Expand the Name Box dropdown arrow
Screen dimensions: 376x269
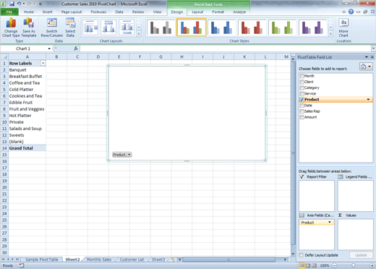point(49,48)
